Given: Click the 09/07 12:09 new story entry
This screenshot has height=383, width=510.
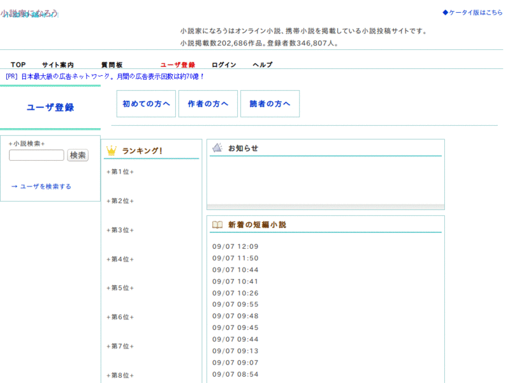Looking at the screenshot, I should tap(235, 246).
